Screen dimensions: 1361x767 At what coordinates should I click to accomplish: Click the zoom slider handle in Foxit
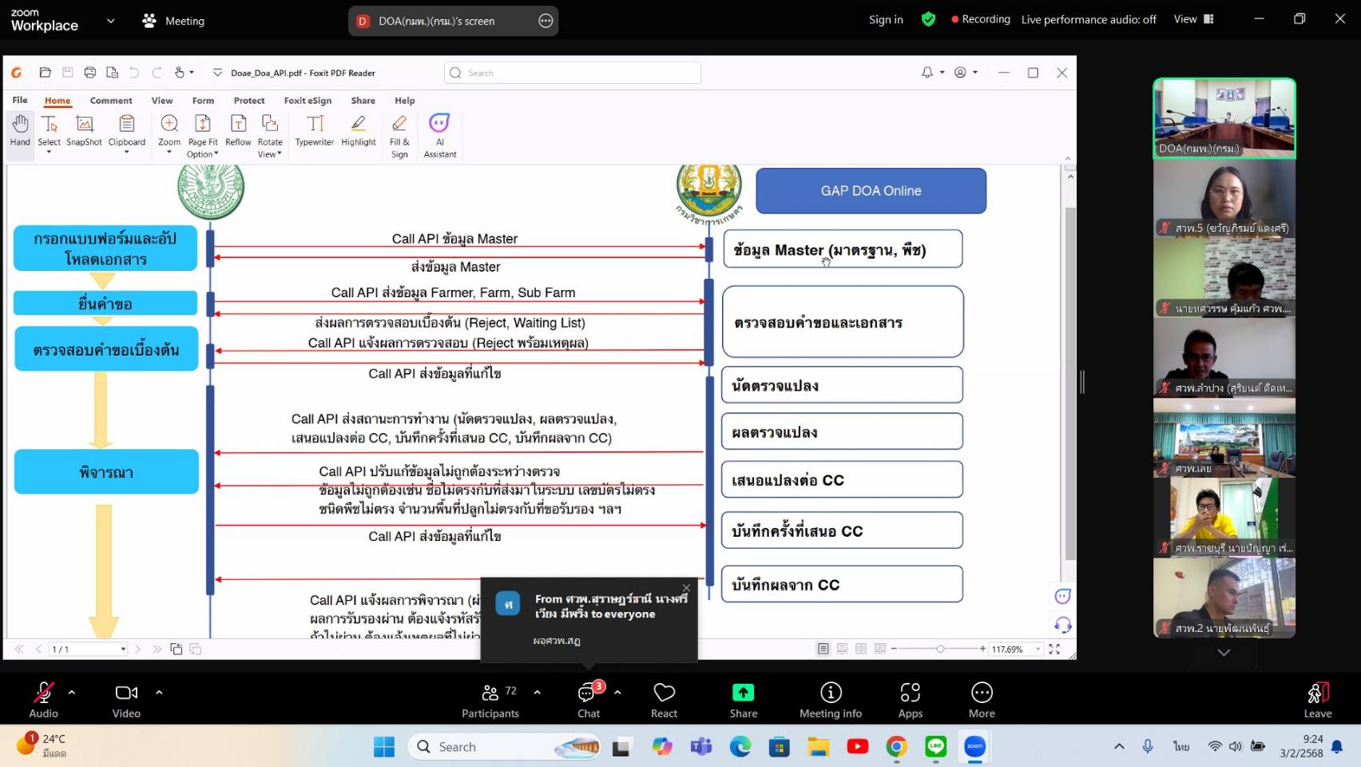(x=941, y=649)
